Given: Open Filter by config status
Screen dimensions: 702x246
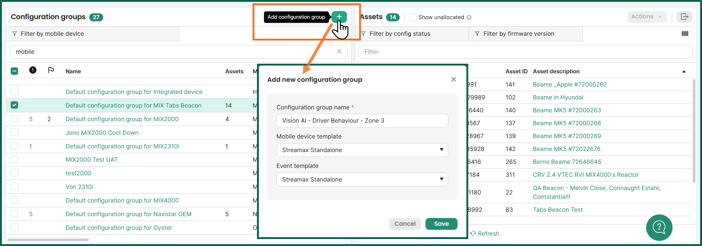Looking at the screenshot, I should click(x=412, y=34).
